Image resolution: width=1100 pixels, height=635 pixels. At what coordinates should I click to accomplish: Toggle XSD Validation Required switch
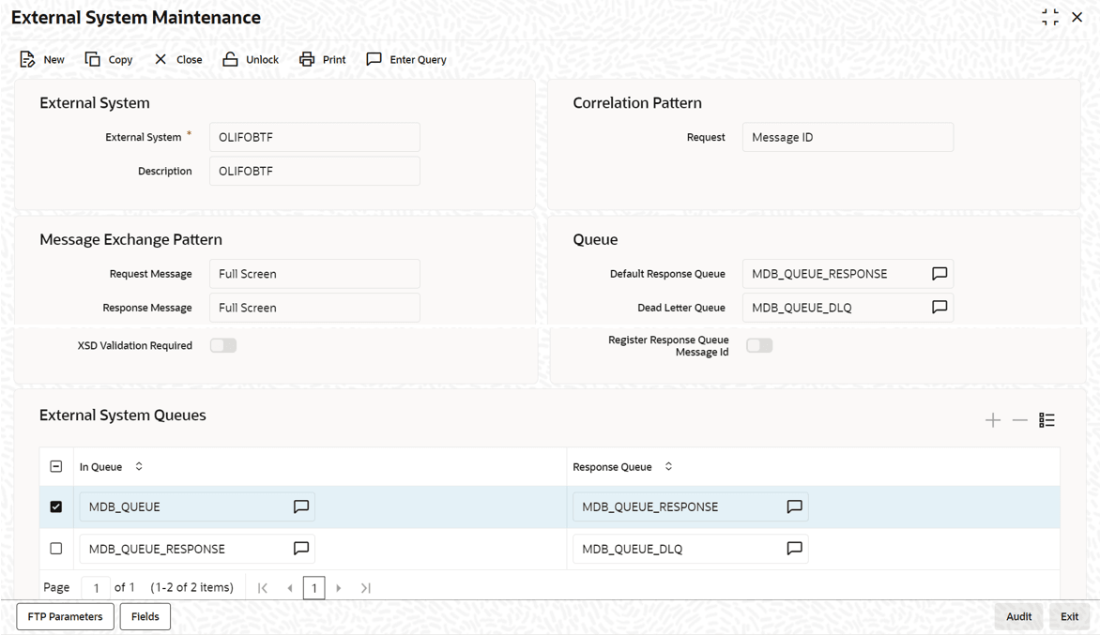pos(223,345)
